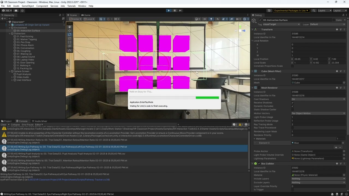The image size is (349, 196).
Task: Open the Scene gizmos menu icon
Action: coord(245,19)
